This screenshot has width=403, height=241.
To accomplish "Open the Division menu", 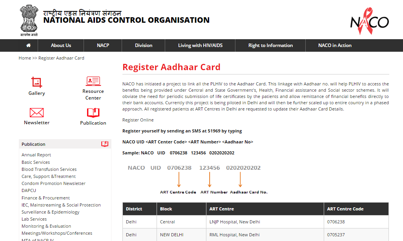I will pos(144,45).
